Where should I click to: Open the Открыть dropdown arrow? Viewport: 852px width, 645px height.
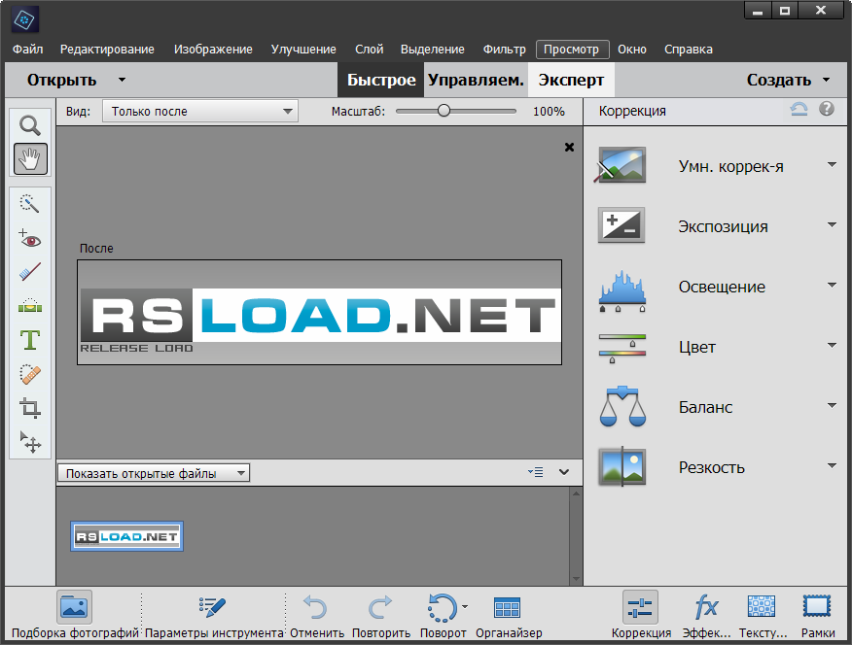click(x=122, y=80)
